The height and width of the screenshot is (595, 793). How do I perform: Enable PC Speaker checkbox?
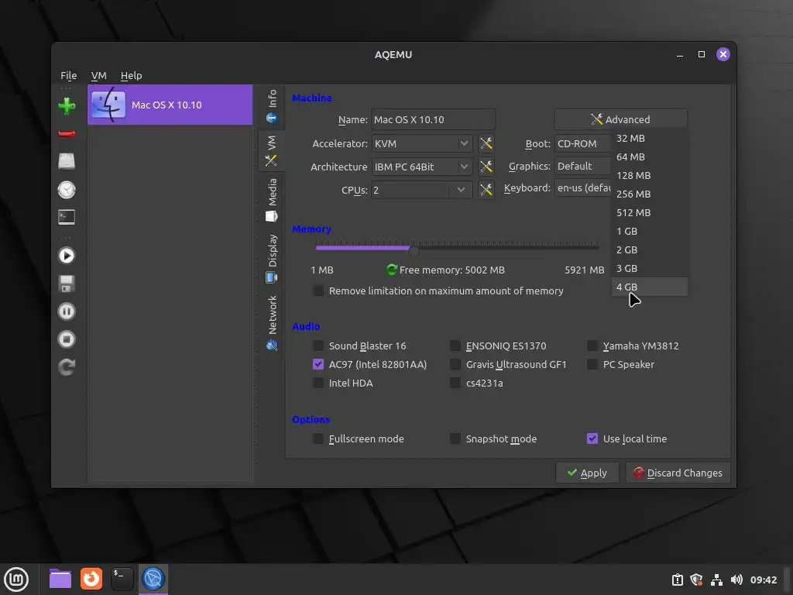click(592, 364)
